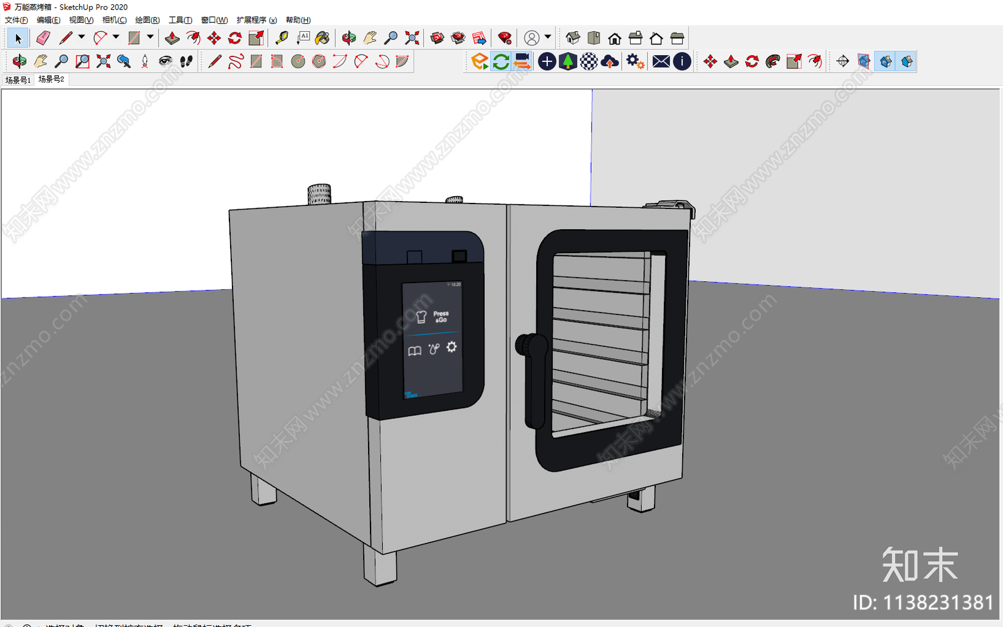The width and height of the screenshot is (1003, 627).
Task: Open the 帮助(H) menu
Action: point(298,20)
